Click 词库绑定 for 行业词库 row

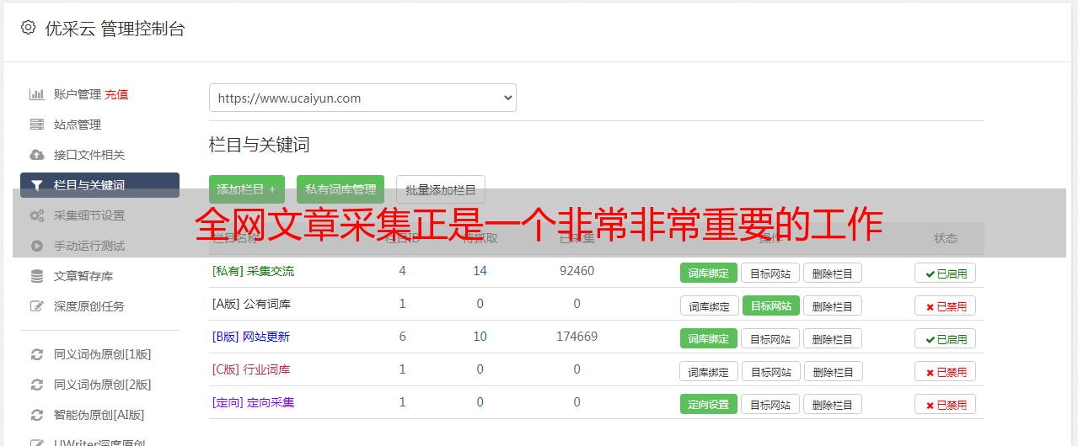point(710,371)
